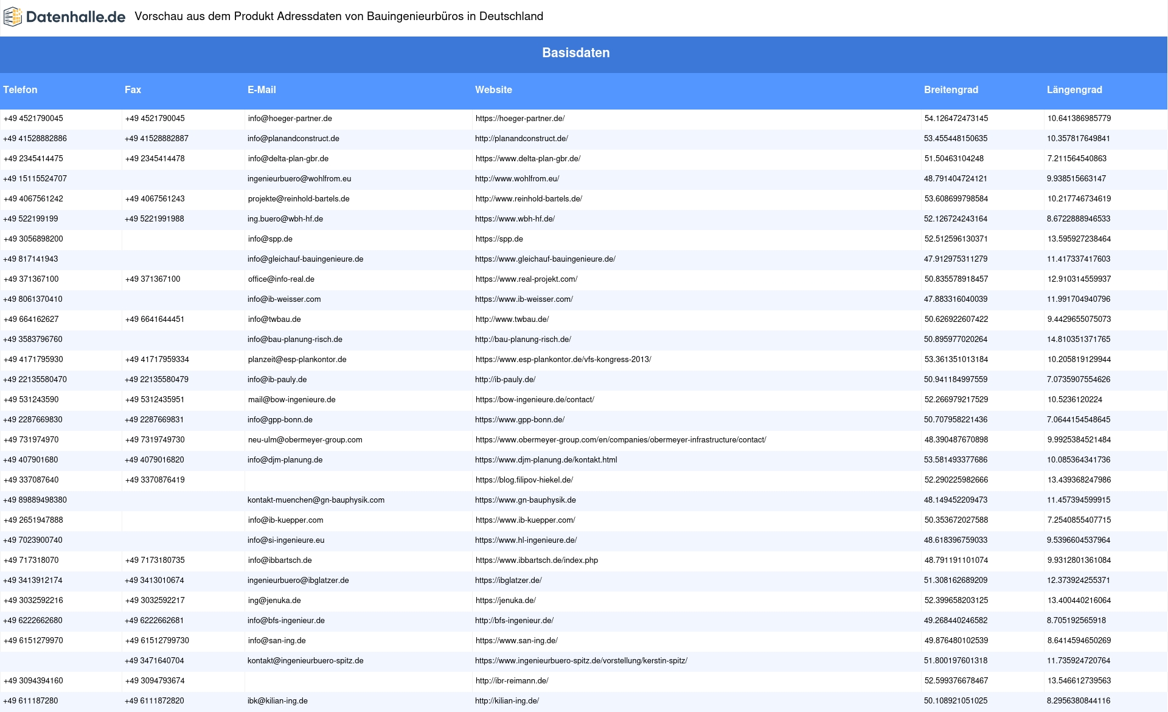Viewport: 1168px width, 712px height.
Task: Click website https://www.real-projekt.com/
Action: pyautogui.click(x=527, y=279)
